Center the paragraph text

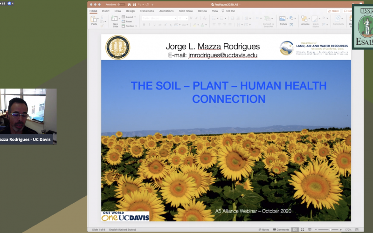point(219,25)
